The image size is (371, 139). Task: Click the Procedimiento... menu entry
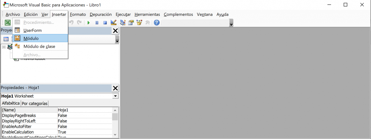click(x=40, y=22)
